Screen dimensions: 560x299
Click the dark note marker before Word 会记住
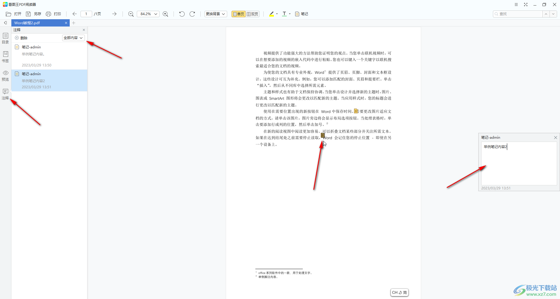[323, 135]
